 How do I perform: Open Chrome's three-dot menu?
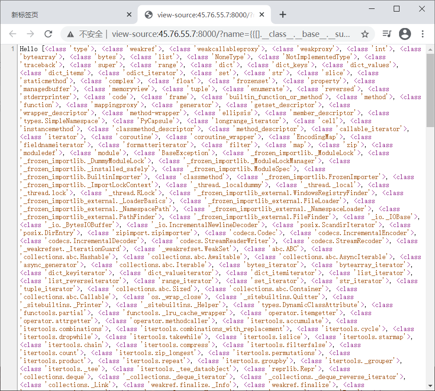423,34
